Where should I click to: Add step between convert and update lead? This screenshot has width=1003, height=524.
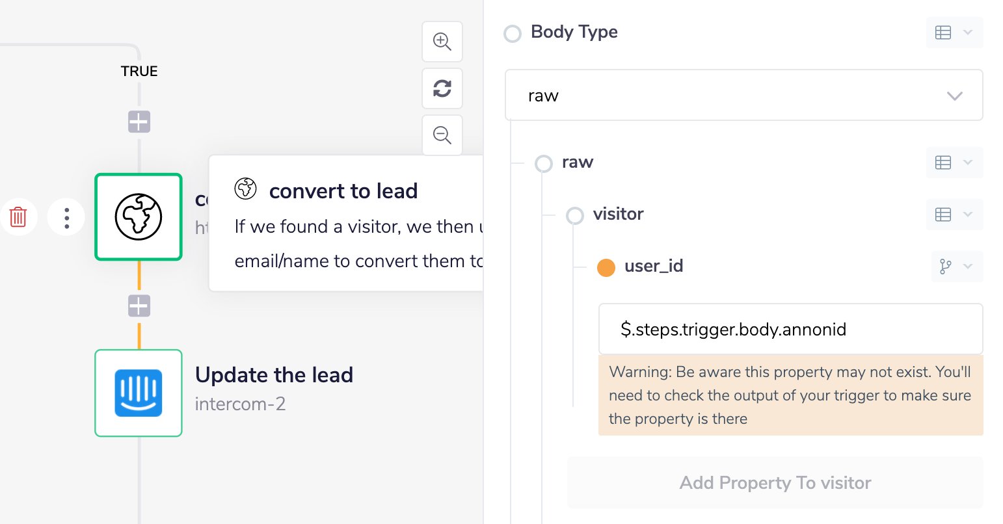click(x=139, y=306)
